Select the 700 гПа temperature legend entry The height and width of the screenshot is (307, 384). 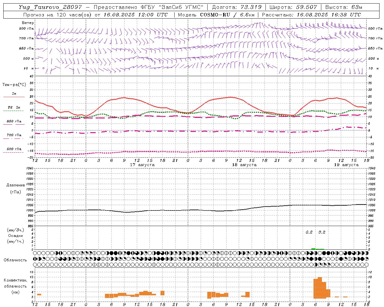click(x=14, y=135)
